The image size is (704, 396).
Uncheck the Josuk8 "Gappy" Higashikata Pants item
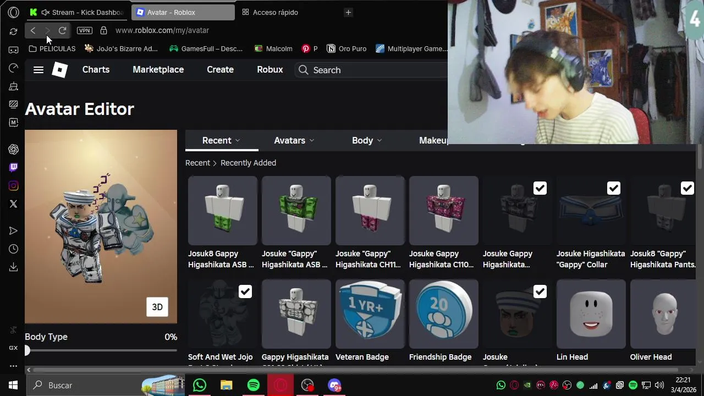pyautogui.click(x=687, y=188)
